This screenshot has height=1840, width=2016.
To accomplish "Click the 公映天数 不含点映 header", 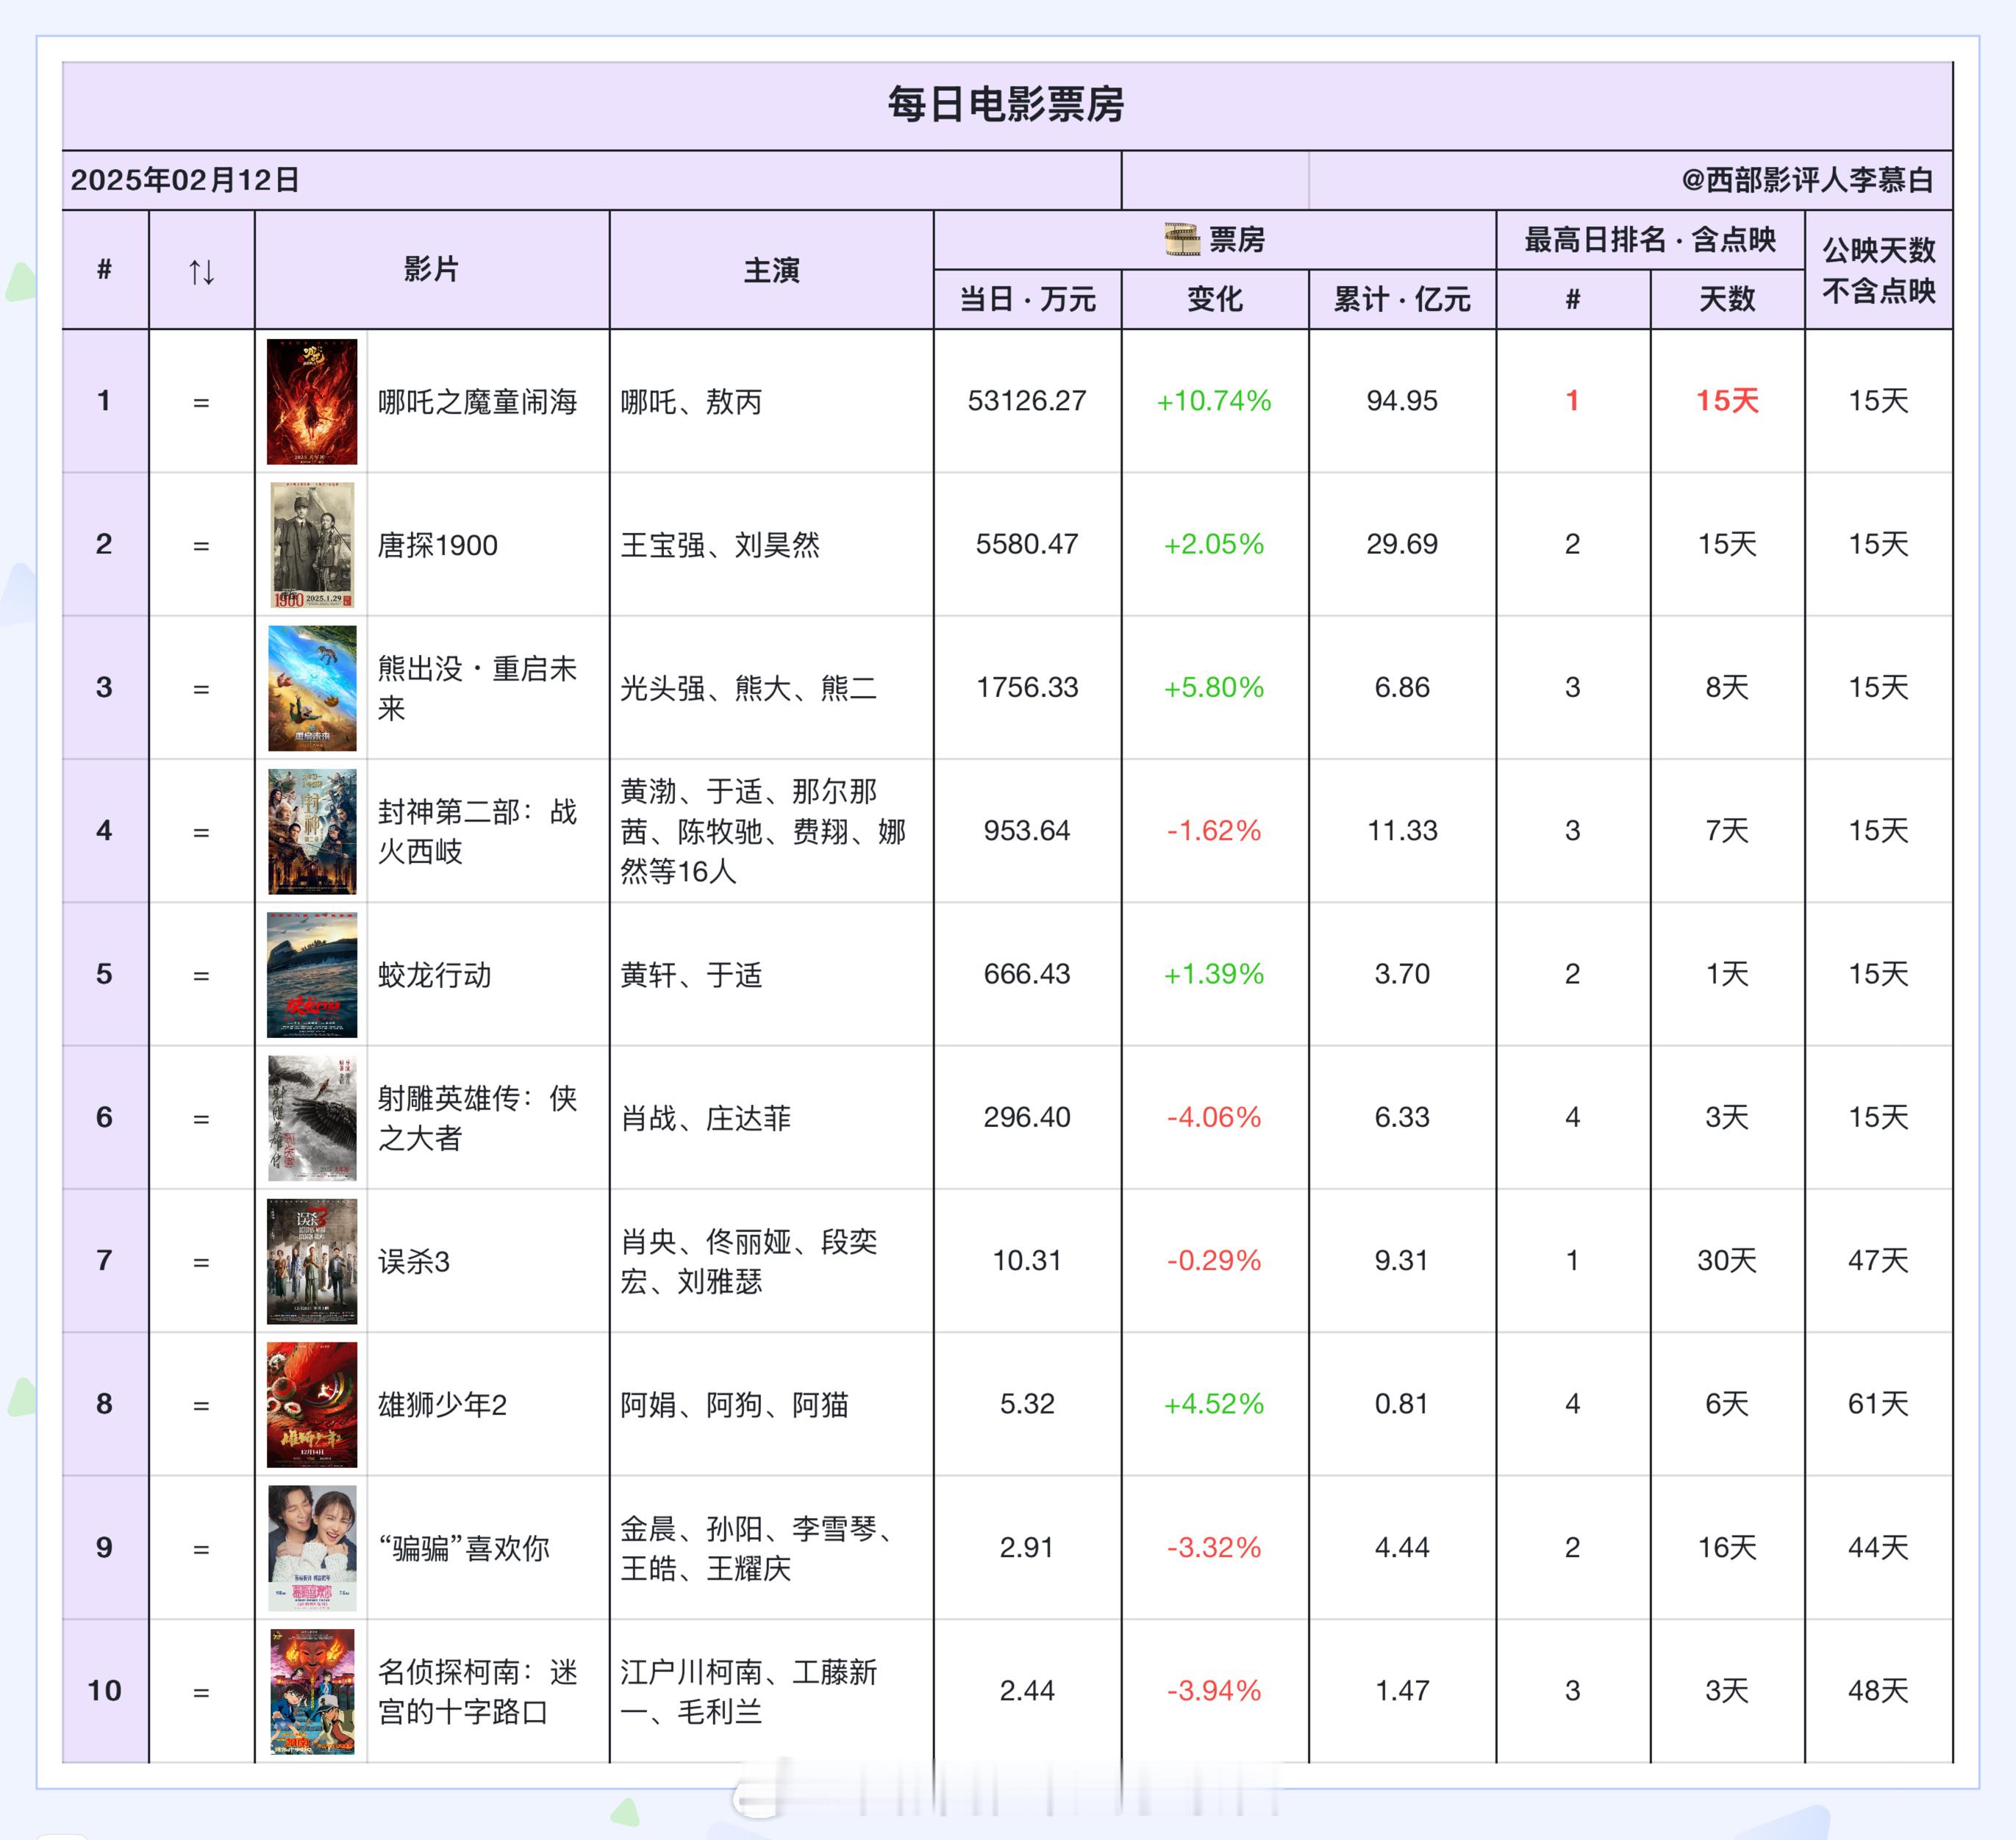I will click(1879, 270).
